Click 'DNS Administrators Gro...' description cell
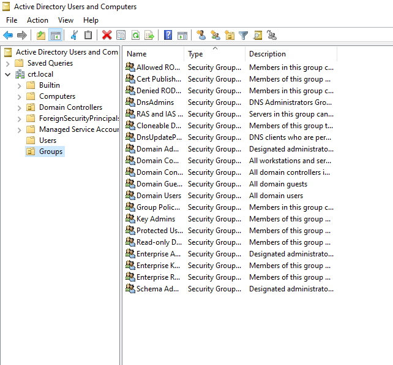The image size is (393, 365). click(x=290, y=102)
